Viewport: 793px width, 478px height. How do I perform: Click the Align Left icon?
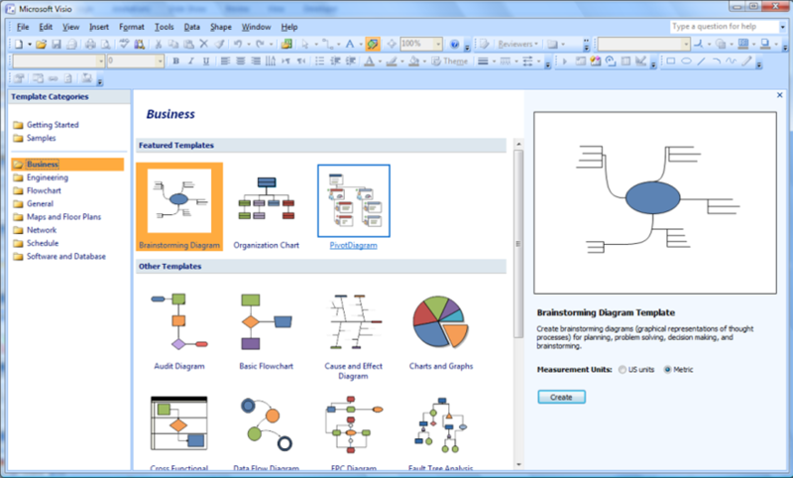(225, 61)
